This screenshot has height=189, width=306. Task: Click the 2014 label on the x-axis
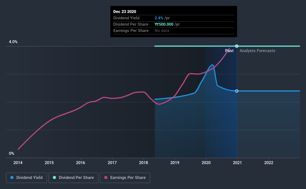pyautogui.click(x=18, y=163)
